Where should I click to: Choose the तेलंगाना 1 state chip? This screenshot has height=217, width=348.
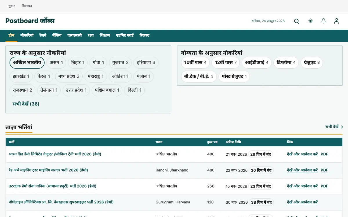click(x=49, y=90)
